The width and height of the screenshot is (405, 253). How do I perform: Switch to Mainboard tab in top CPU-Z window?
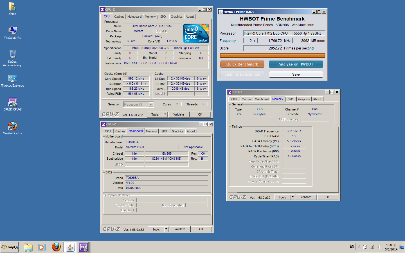[x=134, y=17]
